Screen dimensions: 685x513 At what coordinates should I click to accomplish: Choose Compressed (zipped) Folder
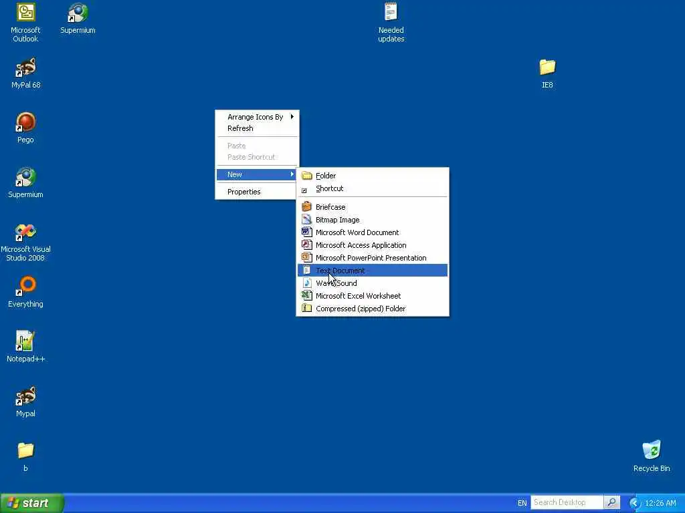tap(373, 308)
